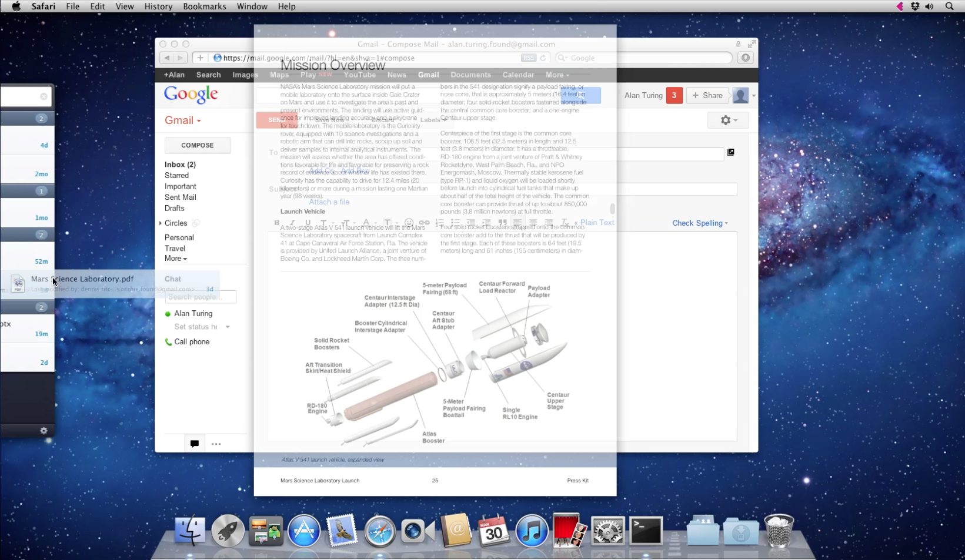Open the Applications folder stack in Dock
Screen dimensions: 965x560
pyautogui.click(x=703, y=531)
